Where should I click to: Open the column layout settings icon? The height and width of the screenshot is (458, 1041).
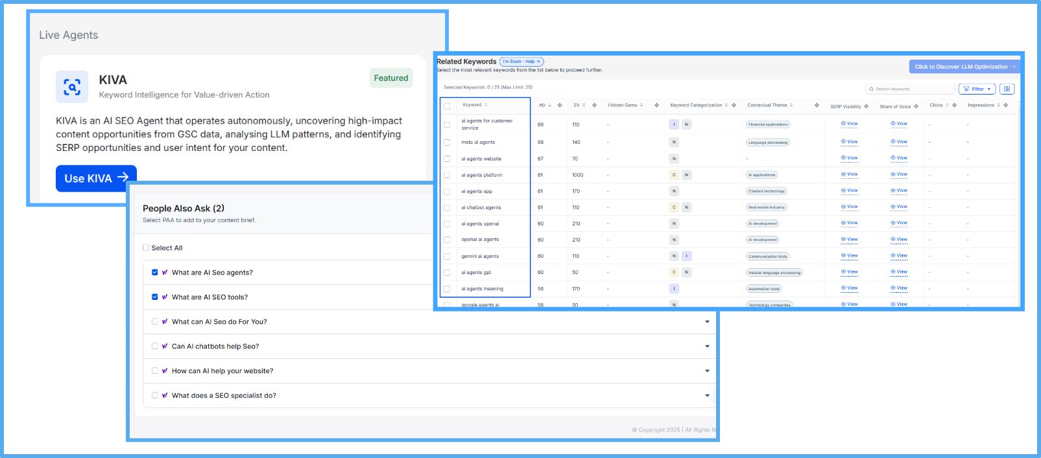(1007, 89)
